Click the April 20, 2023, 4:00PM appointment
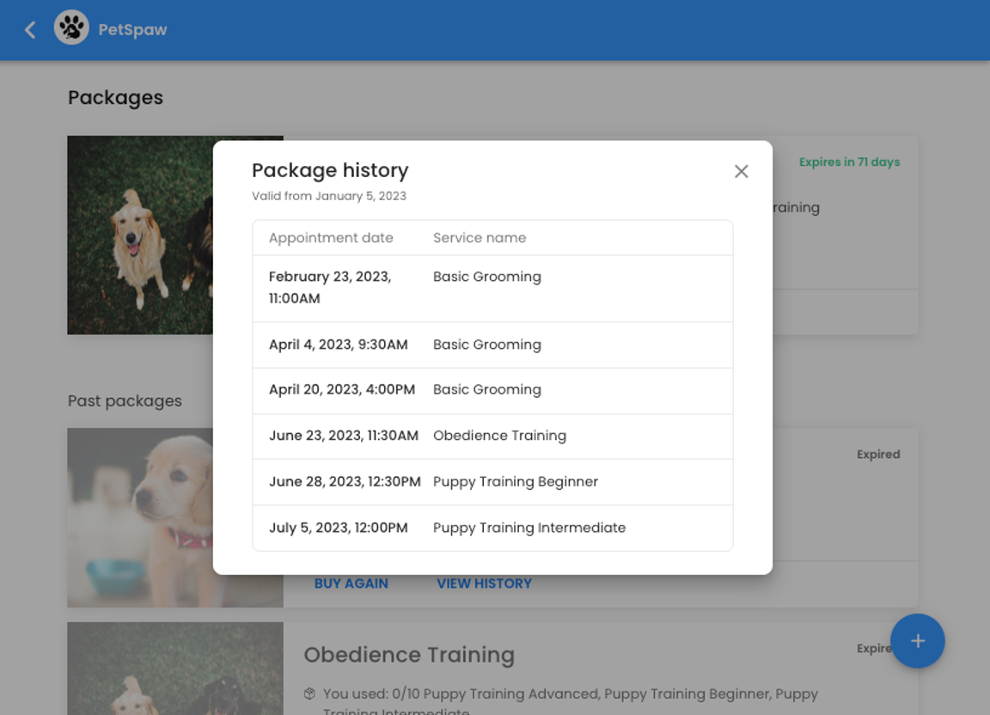 click(342, 389)
